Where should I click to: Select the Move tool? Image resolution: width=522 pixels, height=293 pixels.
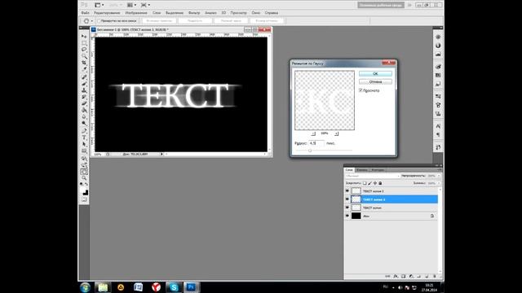pyautogui.click(x=84, y=36)
